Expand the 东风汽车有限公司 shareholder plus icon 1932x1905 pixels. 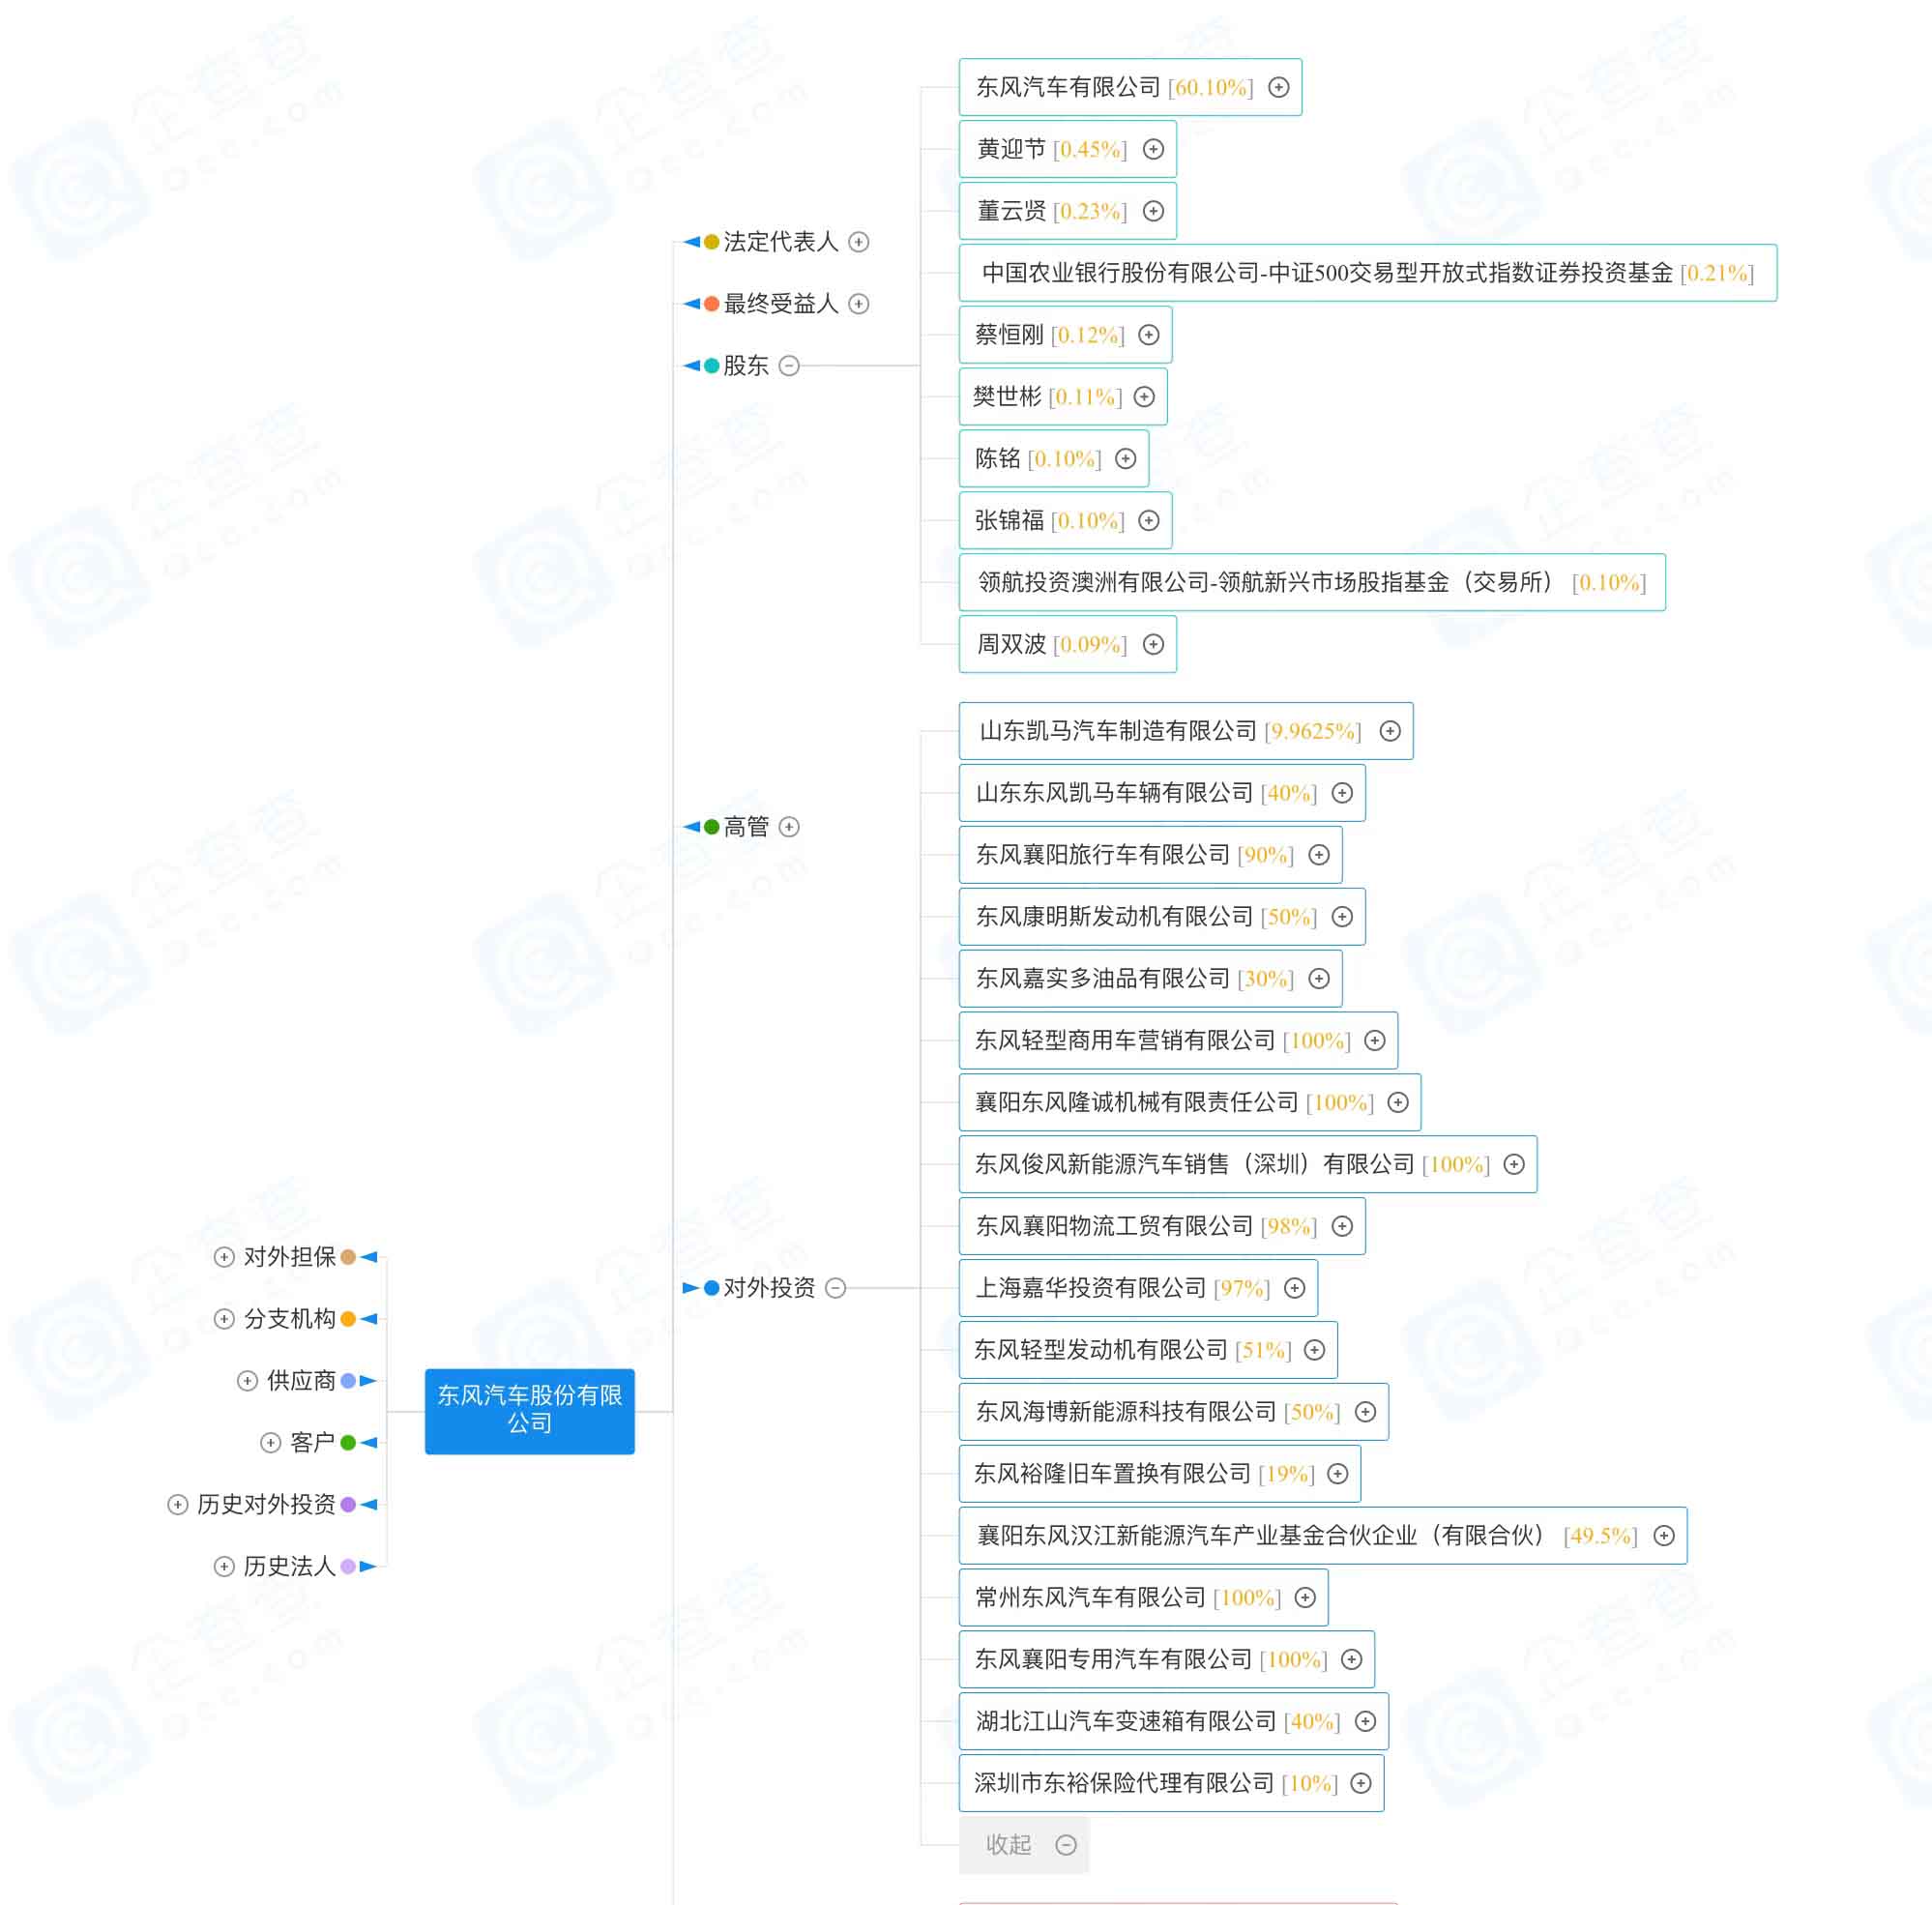click(x=1278, y=87)
